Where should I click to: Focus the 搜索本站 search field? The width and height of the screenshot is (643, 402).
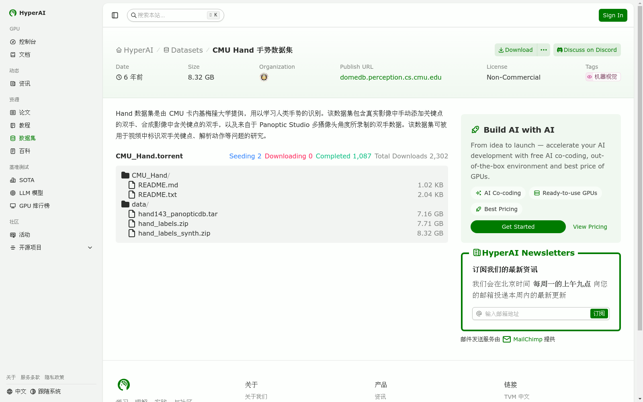point(175,15)
